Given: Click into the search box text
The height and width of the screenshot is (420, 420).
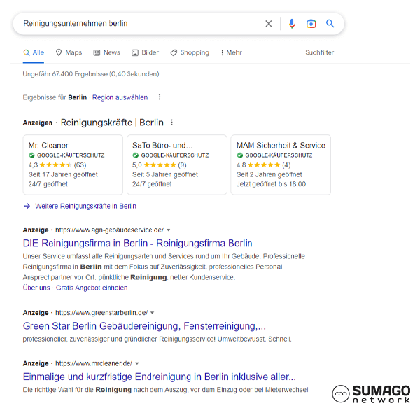Looking at the screenshot, I should coord(76,24).
